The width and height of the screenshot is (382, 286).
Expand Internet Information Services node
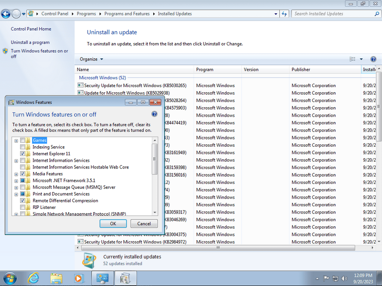(16, 161)
